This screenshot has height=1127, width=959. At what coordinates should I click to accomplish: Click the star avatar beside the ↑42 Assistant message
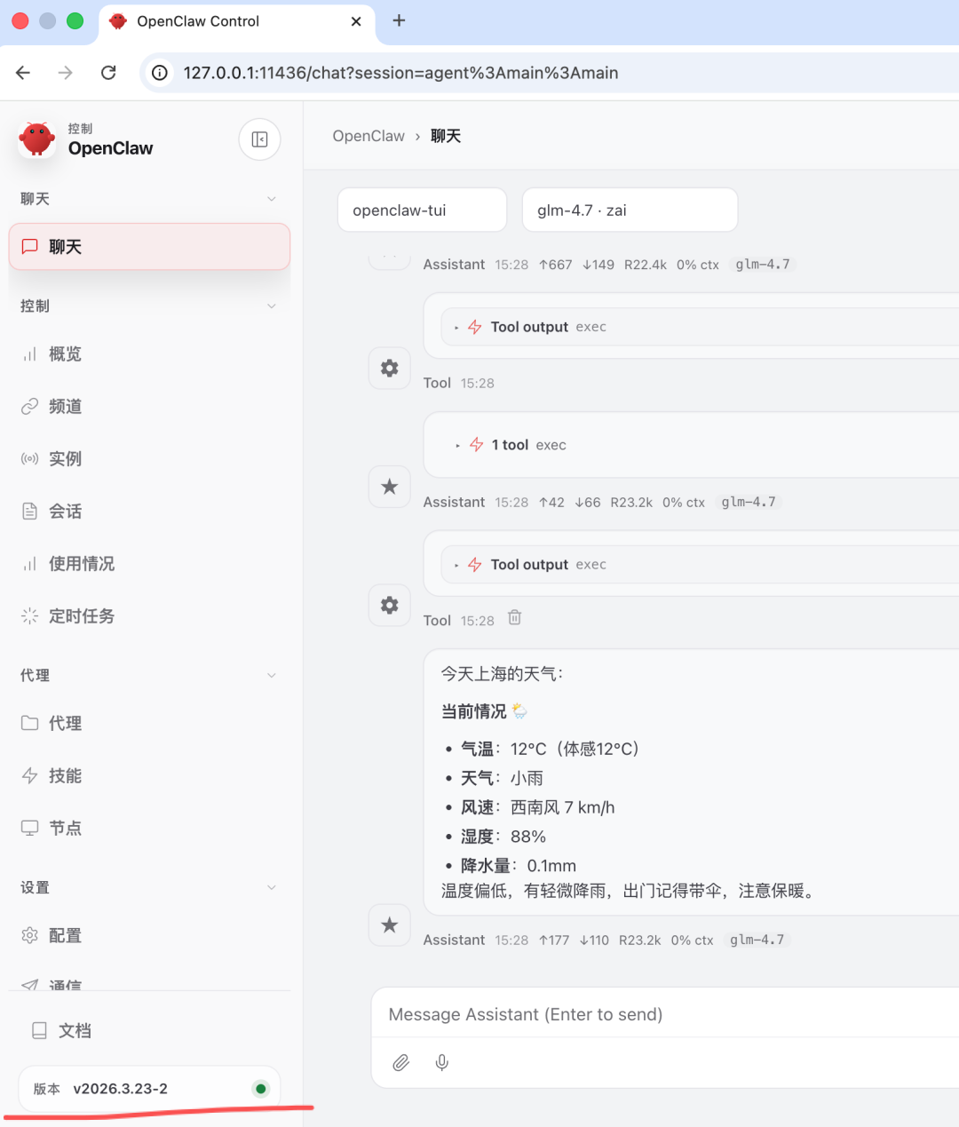pyautogui.click(x=389, y=487)
